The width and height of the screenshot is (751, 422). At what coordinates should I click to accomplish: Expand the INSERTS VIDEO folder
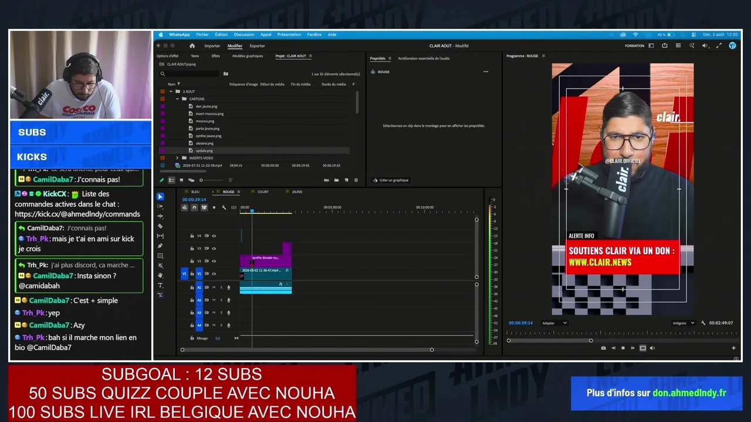pos(177,158)
